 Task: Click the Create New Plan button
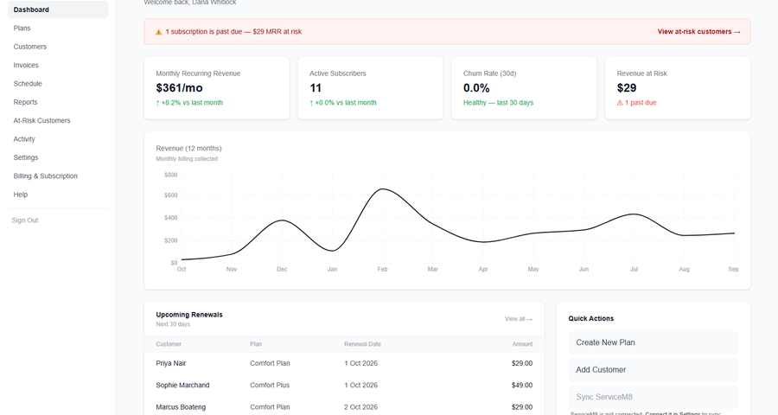(653, 342)
